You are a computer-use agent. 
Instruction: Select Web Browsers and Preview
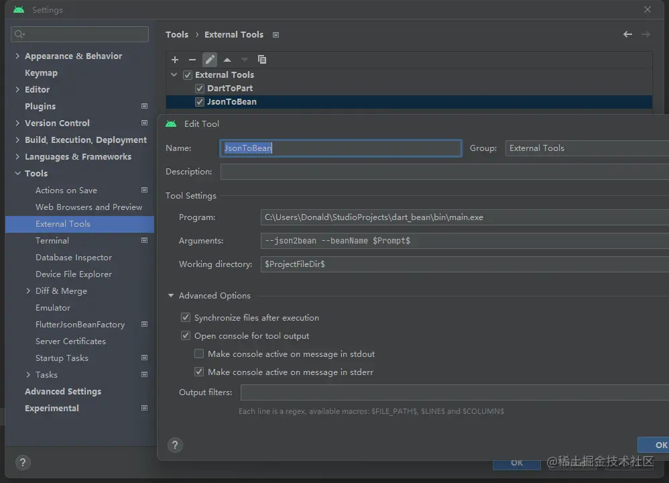[88, 207]
